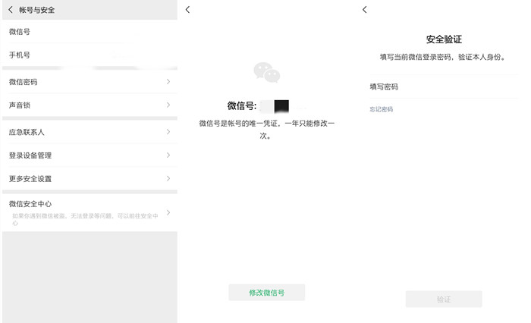Viewport: 531px width, 323px height.
Task: Expand chevron beside 微信安全中心
Action: (x=168, y=212)
